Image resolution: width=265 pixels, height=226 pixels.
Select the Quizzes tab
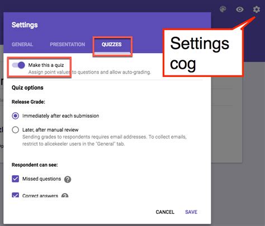pyautogui.click(x=112, y=44)
